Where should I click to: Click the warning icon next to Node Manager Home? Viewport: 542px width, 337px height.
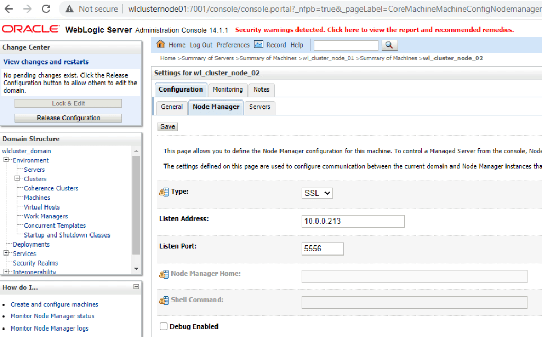pos(164,274)
